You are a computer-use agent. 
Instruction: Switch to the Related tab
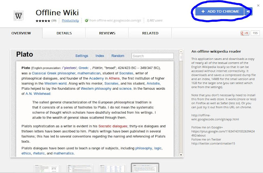150,33
